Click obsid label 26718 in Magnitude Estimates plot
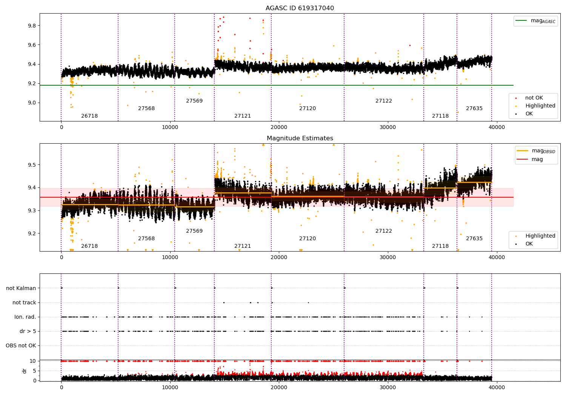 click(89, 246)
